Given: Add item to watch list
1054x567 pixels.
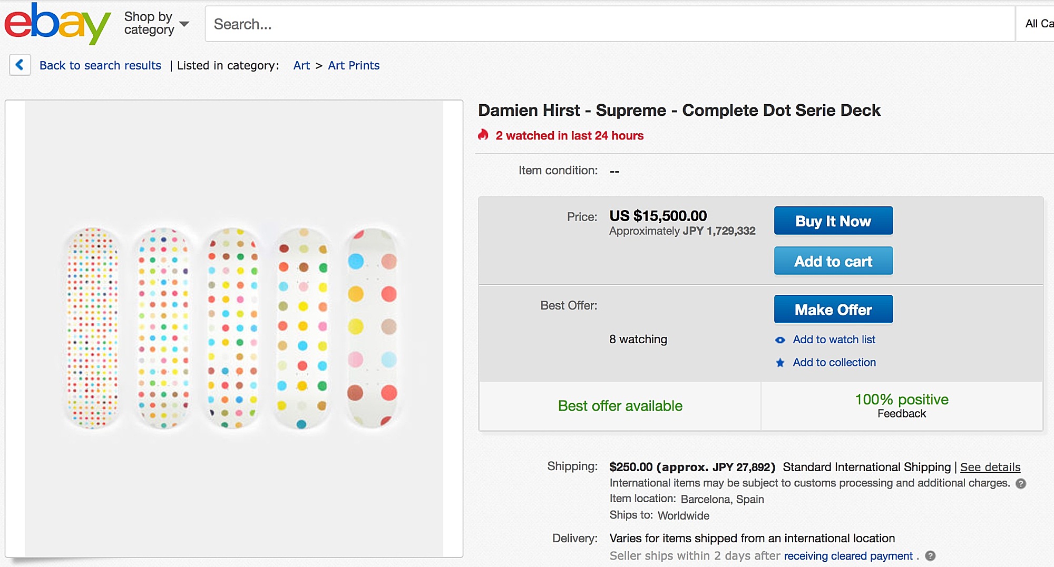Looking at the screenshot, I should pyautogui.click(x=834, y=340).
